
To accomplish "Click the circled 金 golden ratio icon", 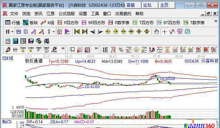I will pos(136,50).
